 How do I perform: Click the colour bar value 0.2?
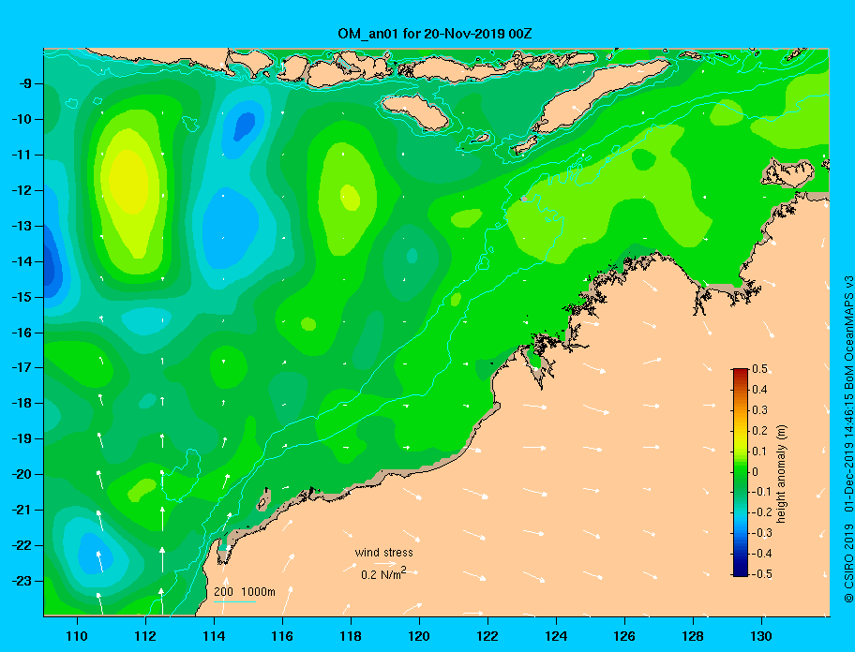[759, 431]
